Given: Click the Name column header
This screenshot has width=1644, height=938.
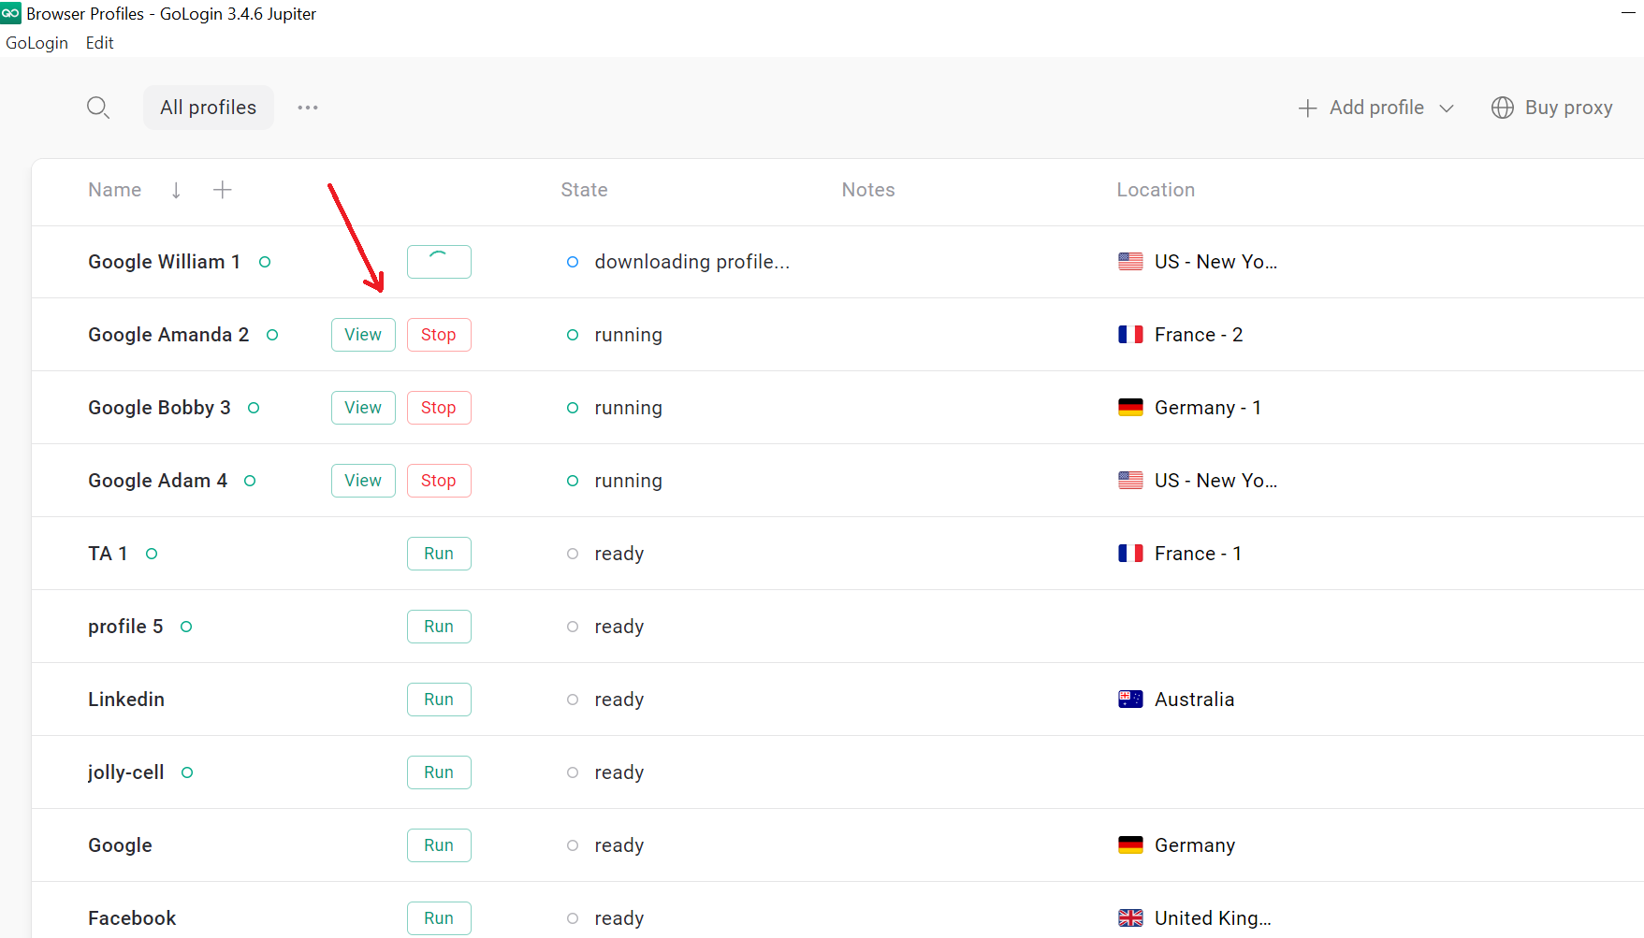Looking at the screenshot, I should point(115,190).
